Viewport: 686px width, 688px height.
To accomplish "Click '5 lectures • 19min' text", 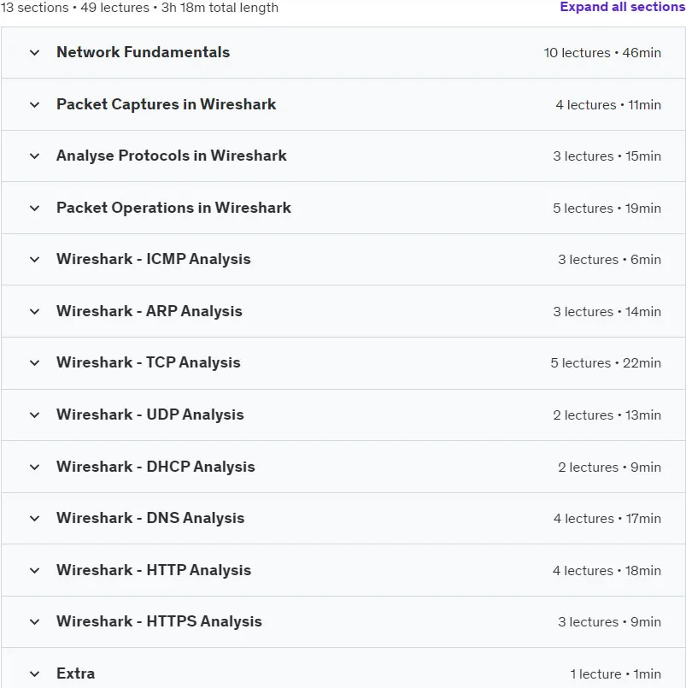I will pyautogui.click(x=607, y=209).
